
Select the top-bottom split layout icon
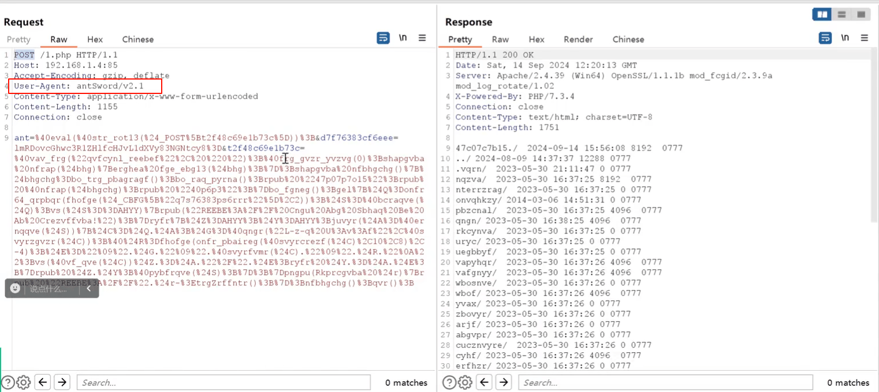click(841, 14)
